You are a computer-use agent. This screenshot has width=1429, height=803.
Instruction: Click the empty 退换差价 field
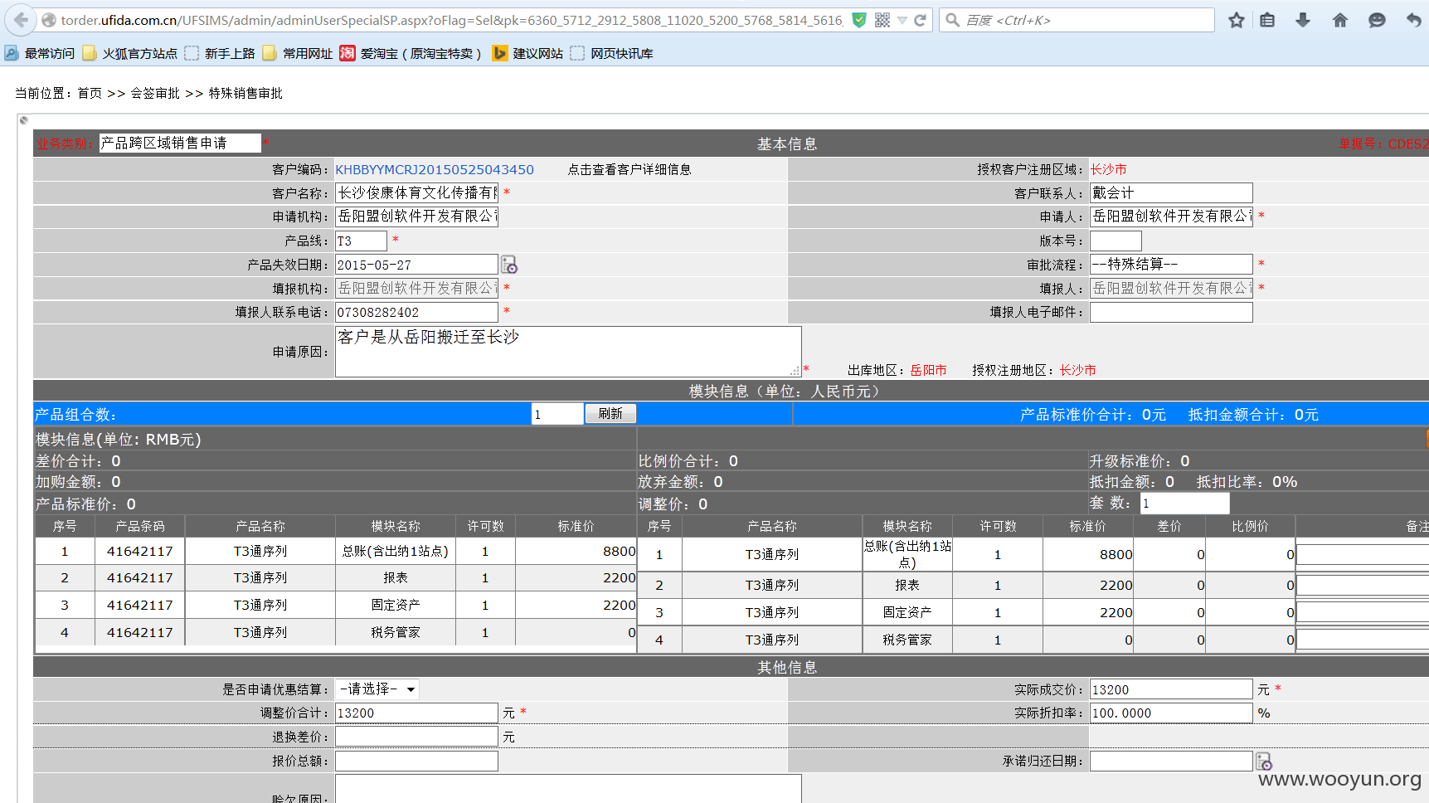(416, 737)
